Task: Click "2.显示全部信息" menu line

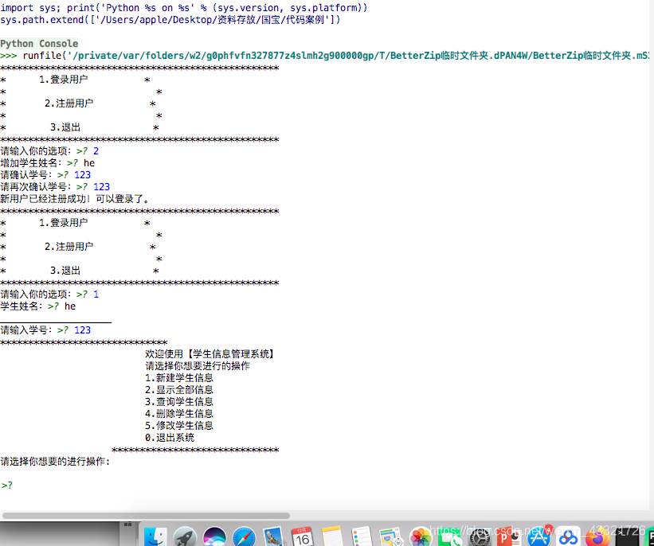Action: 179,390
